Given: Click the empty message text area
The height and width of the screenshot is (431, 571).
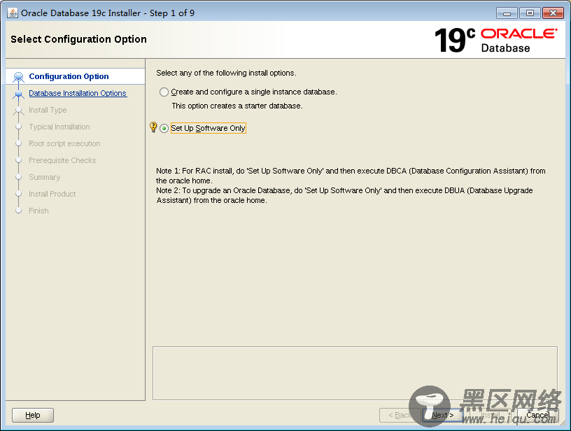Looking at the screenshot, I should (x=355, y=373).
